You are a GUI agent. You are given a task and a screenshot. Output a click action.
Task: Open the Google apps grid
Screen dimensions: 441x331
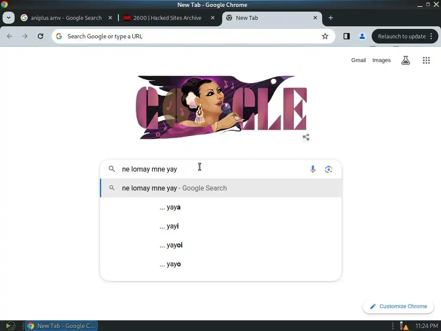tap(426, 60)
